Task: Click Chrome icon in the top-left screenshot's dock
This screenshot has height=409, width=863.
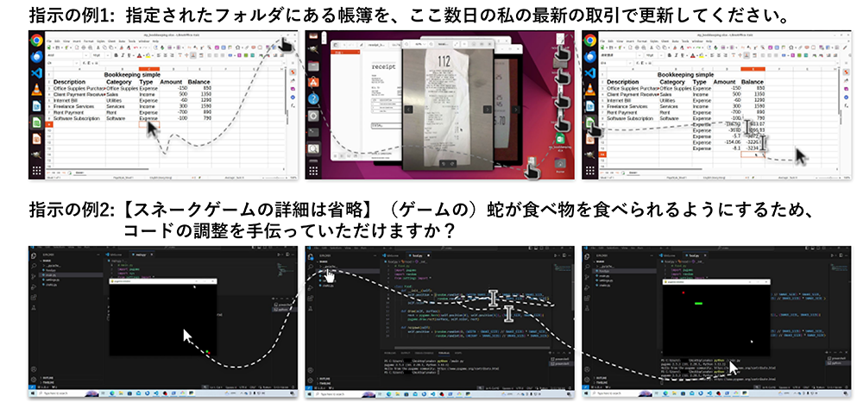Action: point(36,41)
